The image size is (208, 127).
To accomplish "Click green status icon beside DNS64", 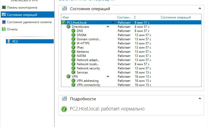I will pyautogui.click(x=73, y=35).
